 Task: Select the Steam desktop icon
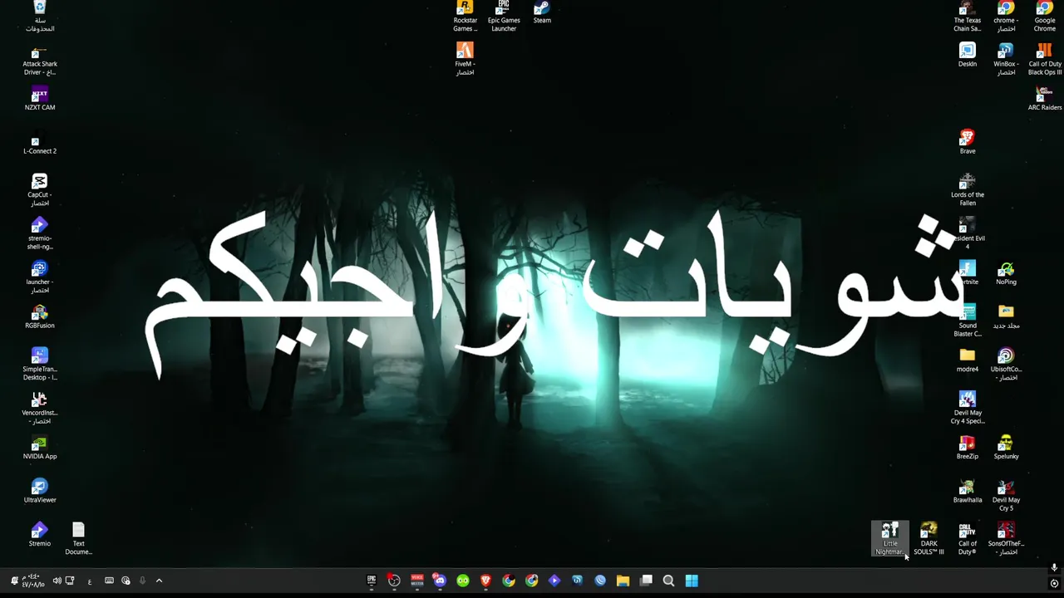[542, 12]
